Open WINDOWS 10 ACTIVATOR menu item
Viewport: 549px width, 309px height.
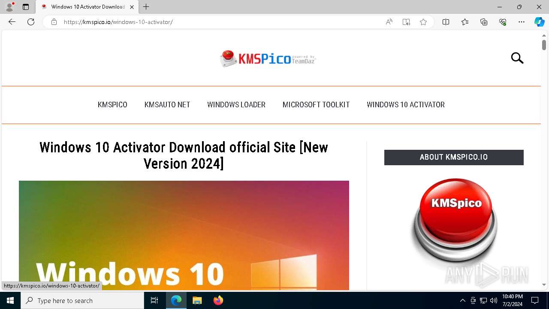pos(406,105)
